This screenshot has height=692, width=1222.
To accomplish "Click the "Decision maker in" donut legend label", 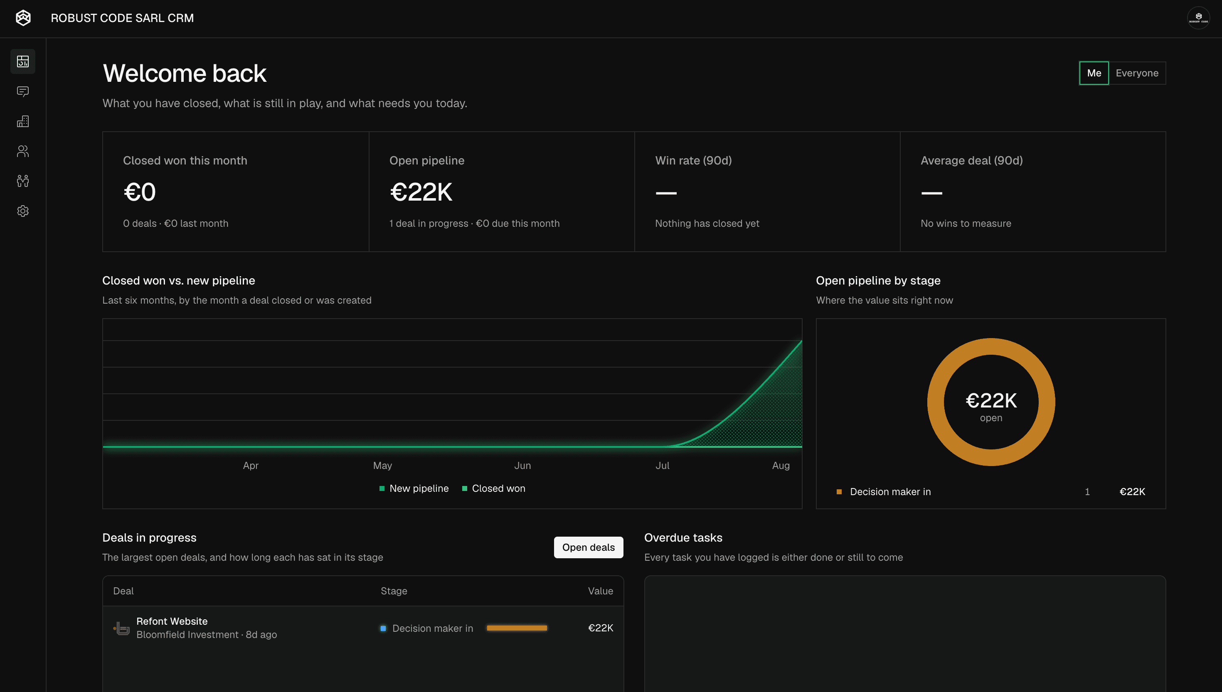I will [890, 492].
